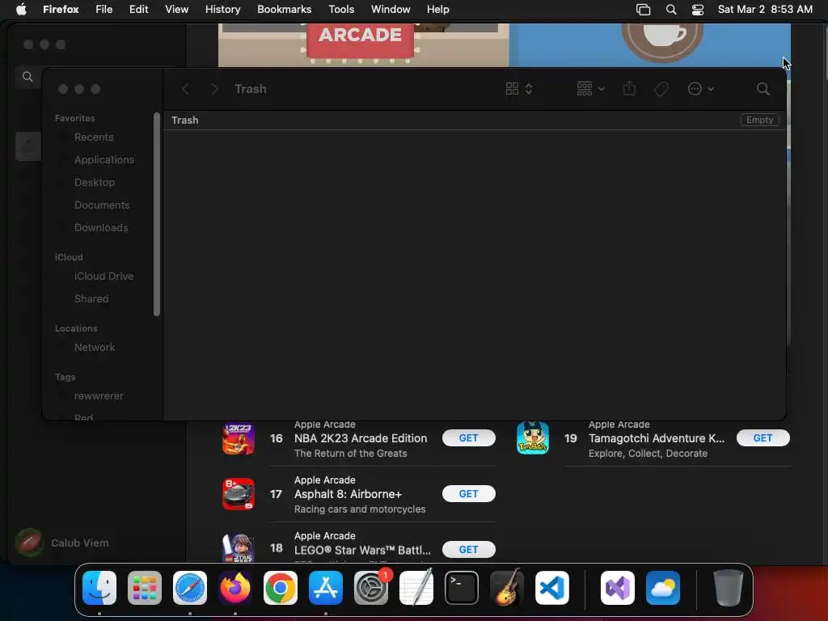This screenshot has height=621, width=828.
Task: Open Visual Studio Code in Dock
Action: click(x=552, y=588)
